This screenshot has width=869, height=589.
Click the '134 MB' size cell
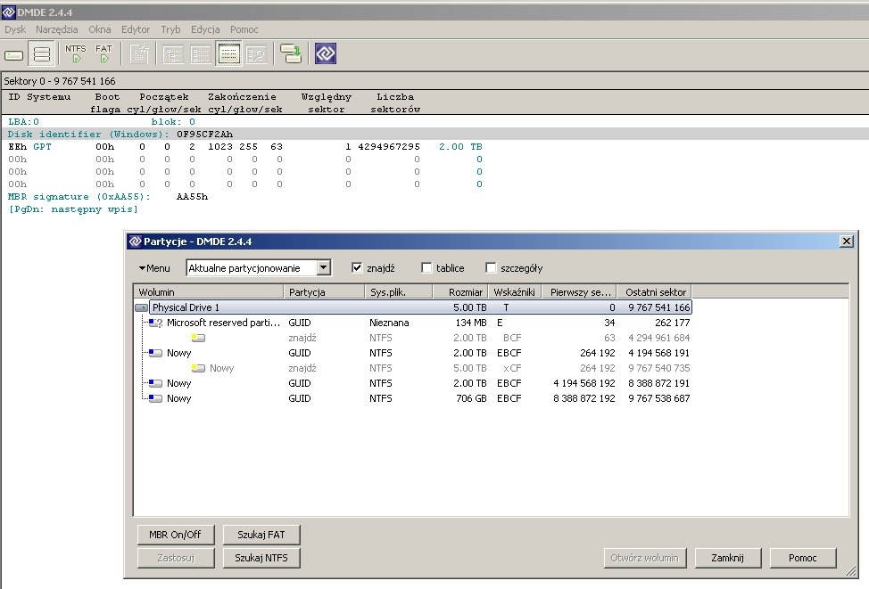coord(471,323)
